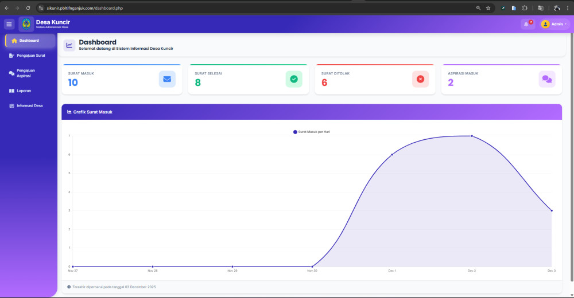Click the Desa Kuncir logo emblem

[x=26, y=24]
